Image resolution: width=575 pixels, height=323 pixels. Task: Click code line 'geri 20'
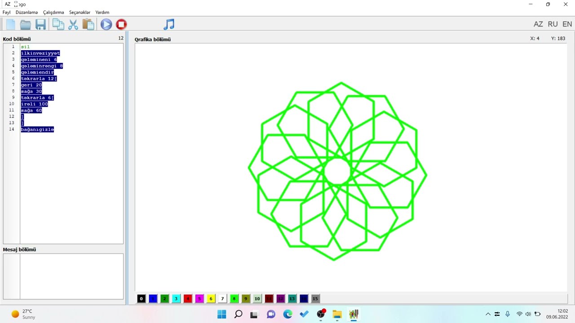(x=31, y=85)
